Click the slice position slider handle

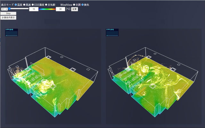pyautogui.click(x=10, y=9)
